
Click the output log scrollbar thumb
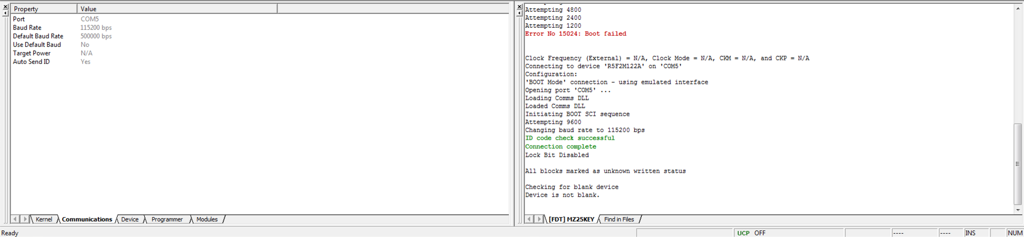point(1018,164)
